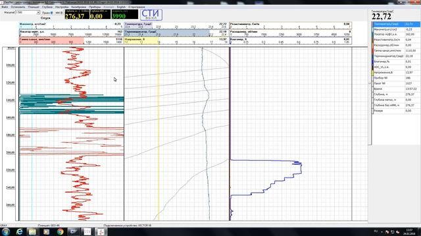Open the screen recorder taskbar icon
Image resolution: width=421 pixels, height=236 pixels.
tap(74, 231)
